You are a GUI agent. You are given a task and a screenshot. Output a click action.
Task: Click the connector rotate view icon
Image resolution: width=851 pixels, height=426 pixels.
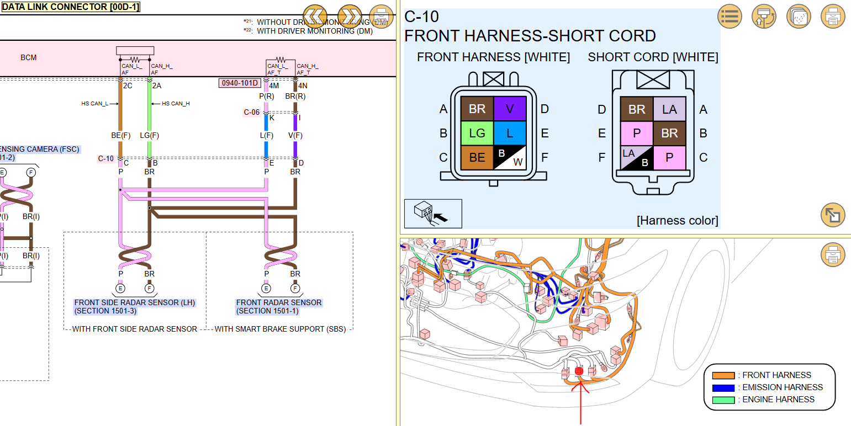764,17
